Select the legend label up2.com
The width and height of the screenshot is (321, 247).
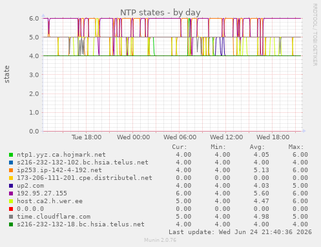(30, 186)
